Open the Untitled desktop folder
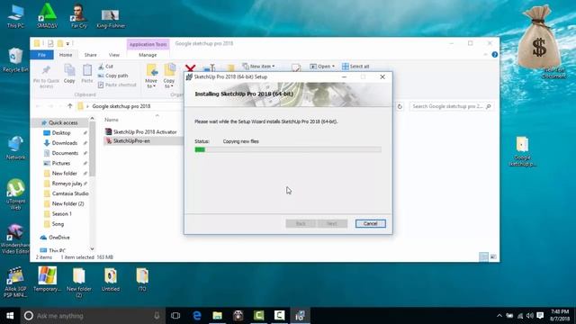This screenshot has height=324, width=576. tap(110, 279)
